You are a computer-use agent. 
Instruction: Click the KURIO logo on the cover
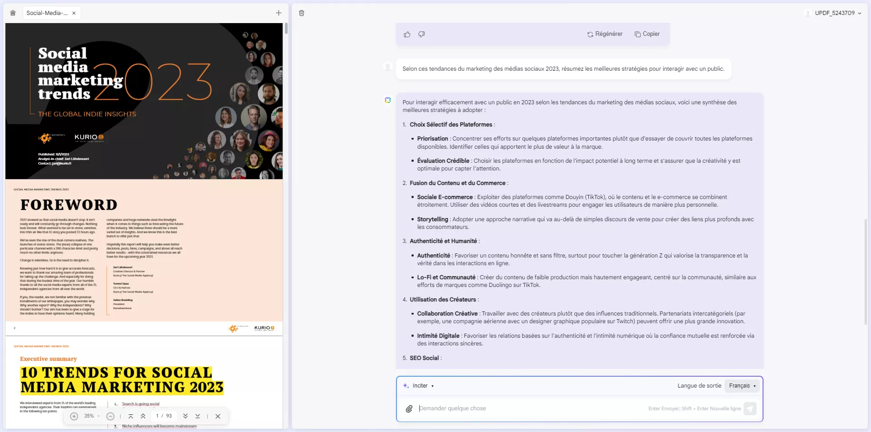89,137
